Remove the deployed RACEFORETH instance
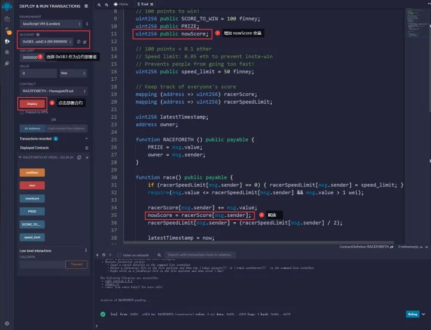 (x=87, y=158)
